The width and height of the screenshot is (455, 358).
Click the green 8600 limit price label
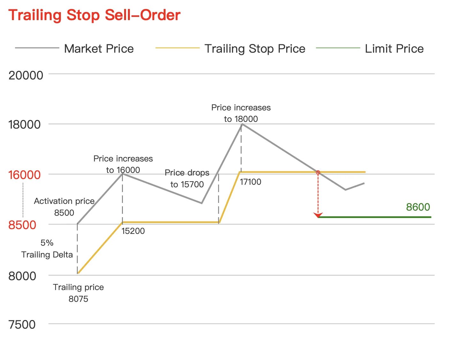click(418, 207)
